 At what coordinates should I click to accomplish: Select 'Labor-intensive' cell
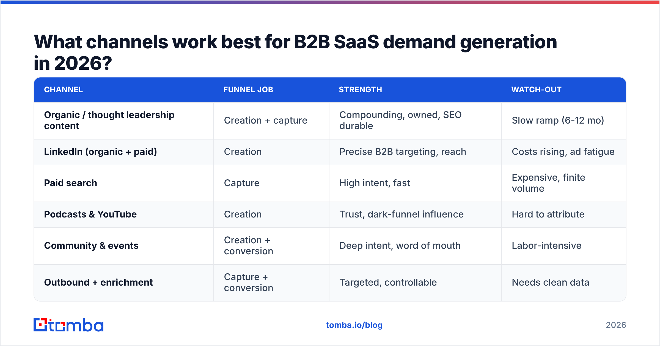click(564, 246)
